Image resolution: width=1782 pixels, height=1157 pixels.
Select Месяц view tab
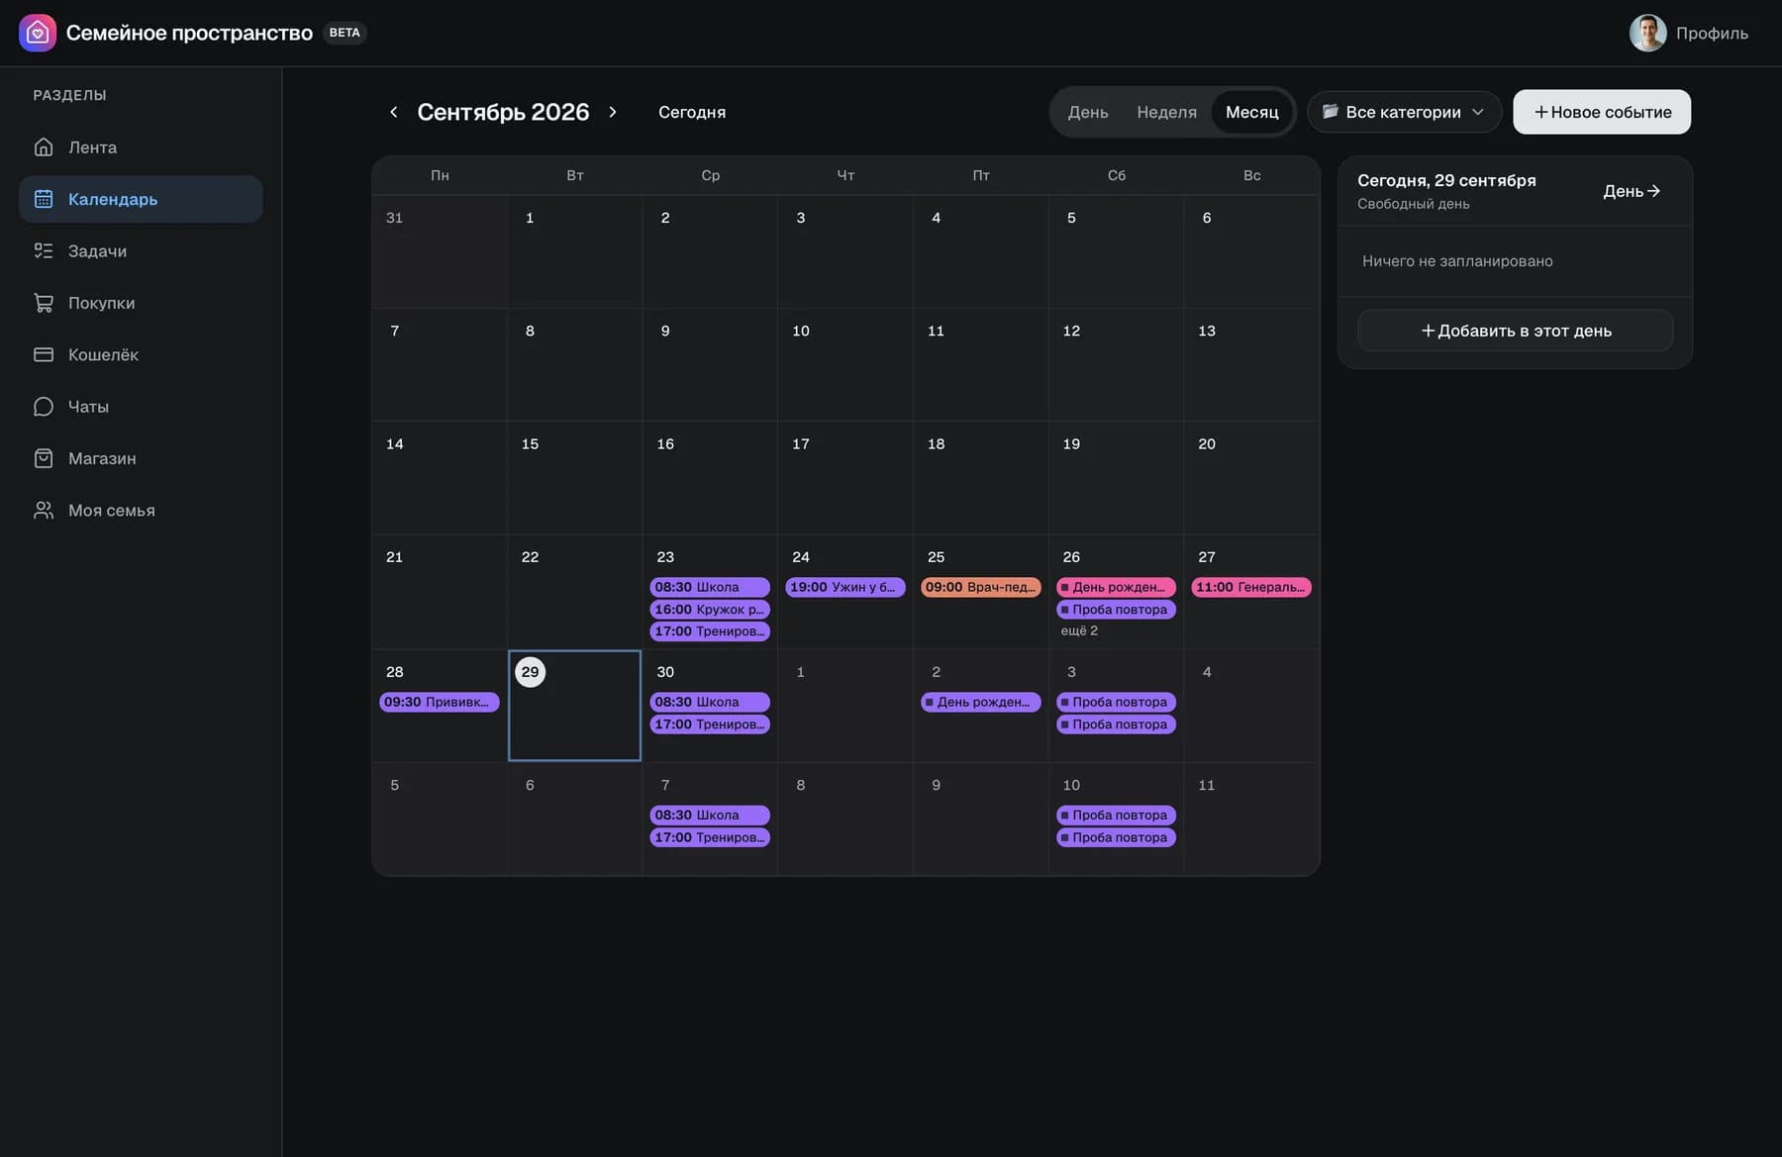1251,112
